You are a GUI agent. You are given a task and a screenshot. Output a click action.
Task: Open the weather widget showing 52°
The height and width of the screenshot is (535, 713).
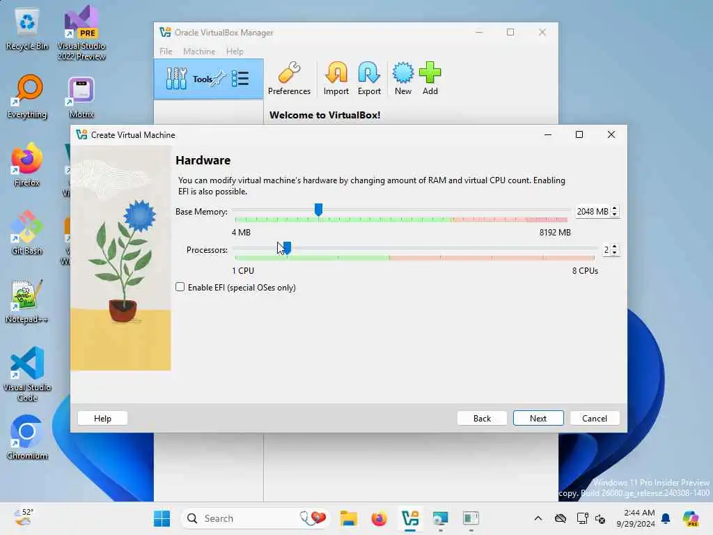pos(23,518)
